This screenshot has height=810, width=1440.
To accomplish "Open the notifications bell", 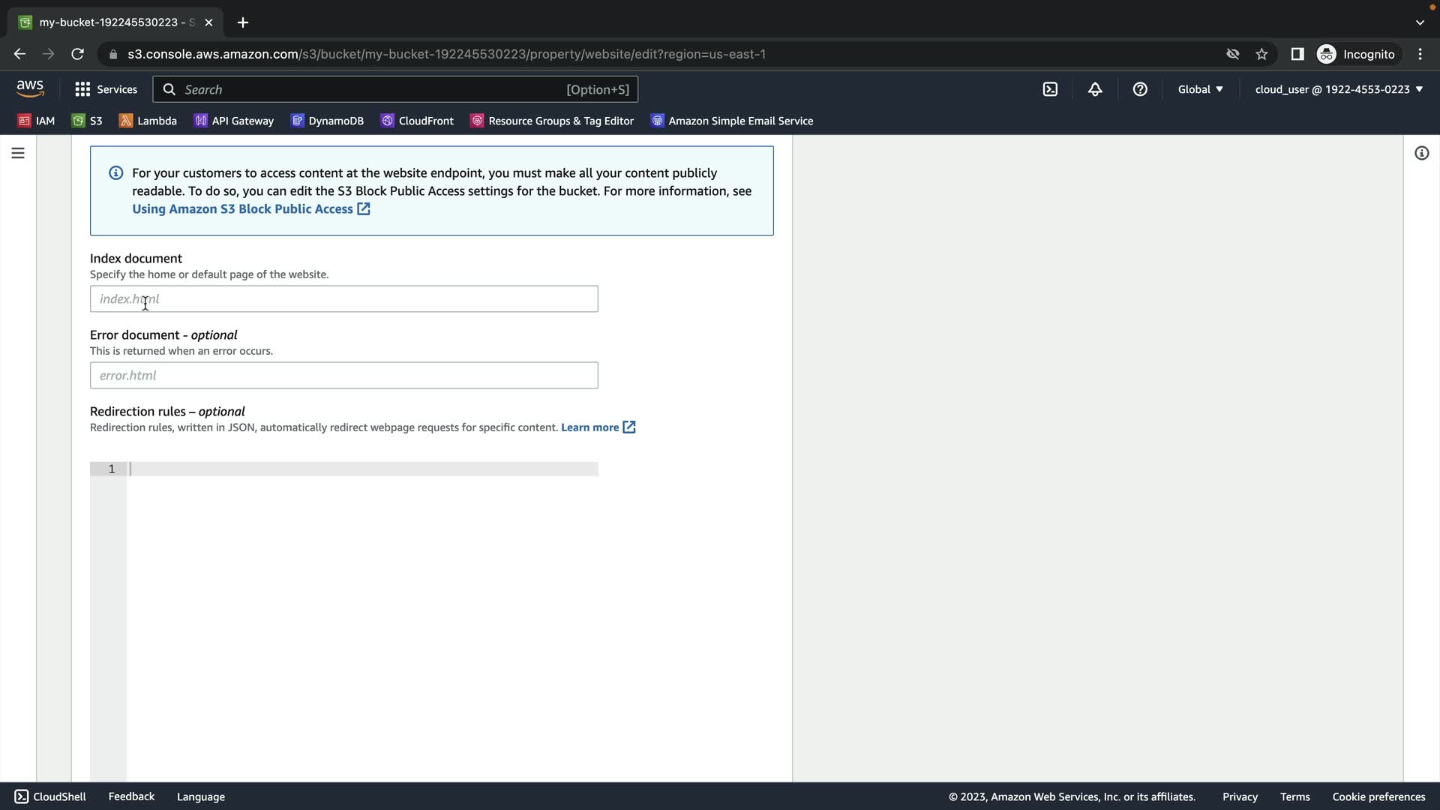I will [1095, 89].
